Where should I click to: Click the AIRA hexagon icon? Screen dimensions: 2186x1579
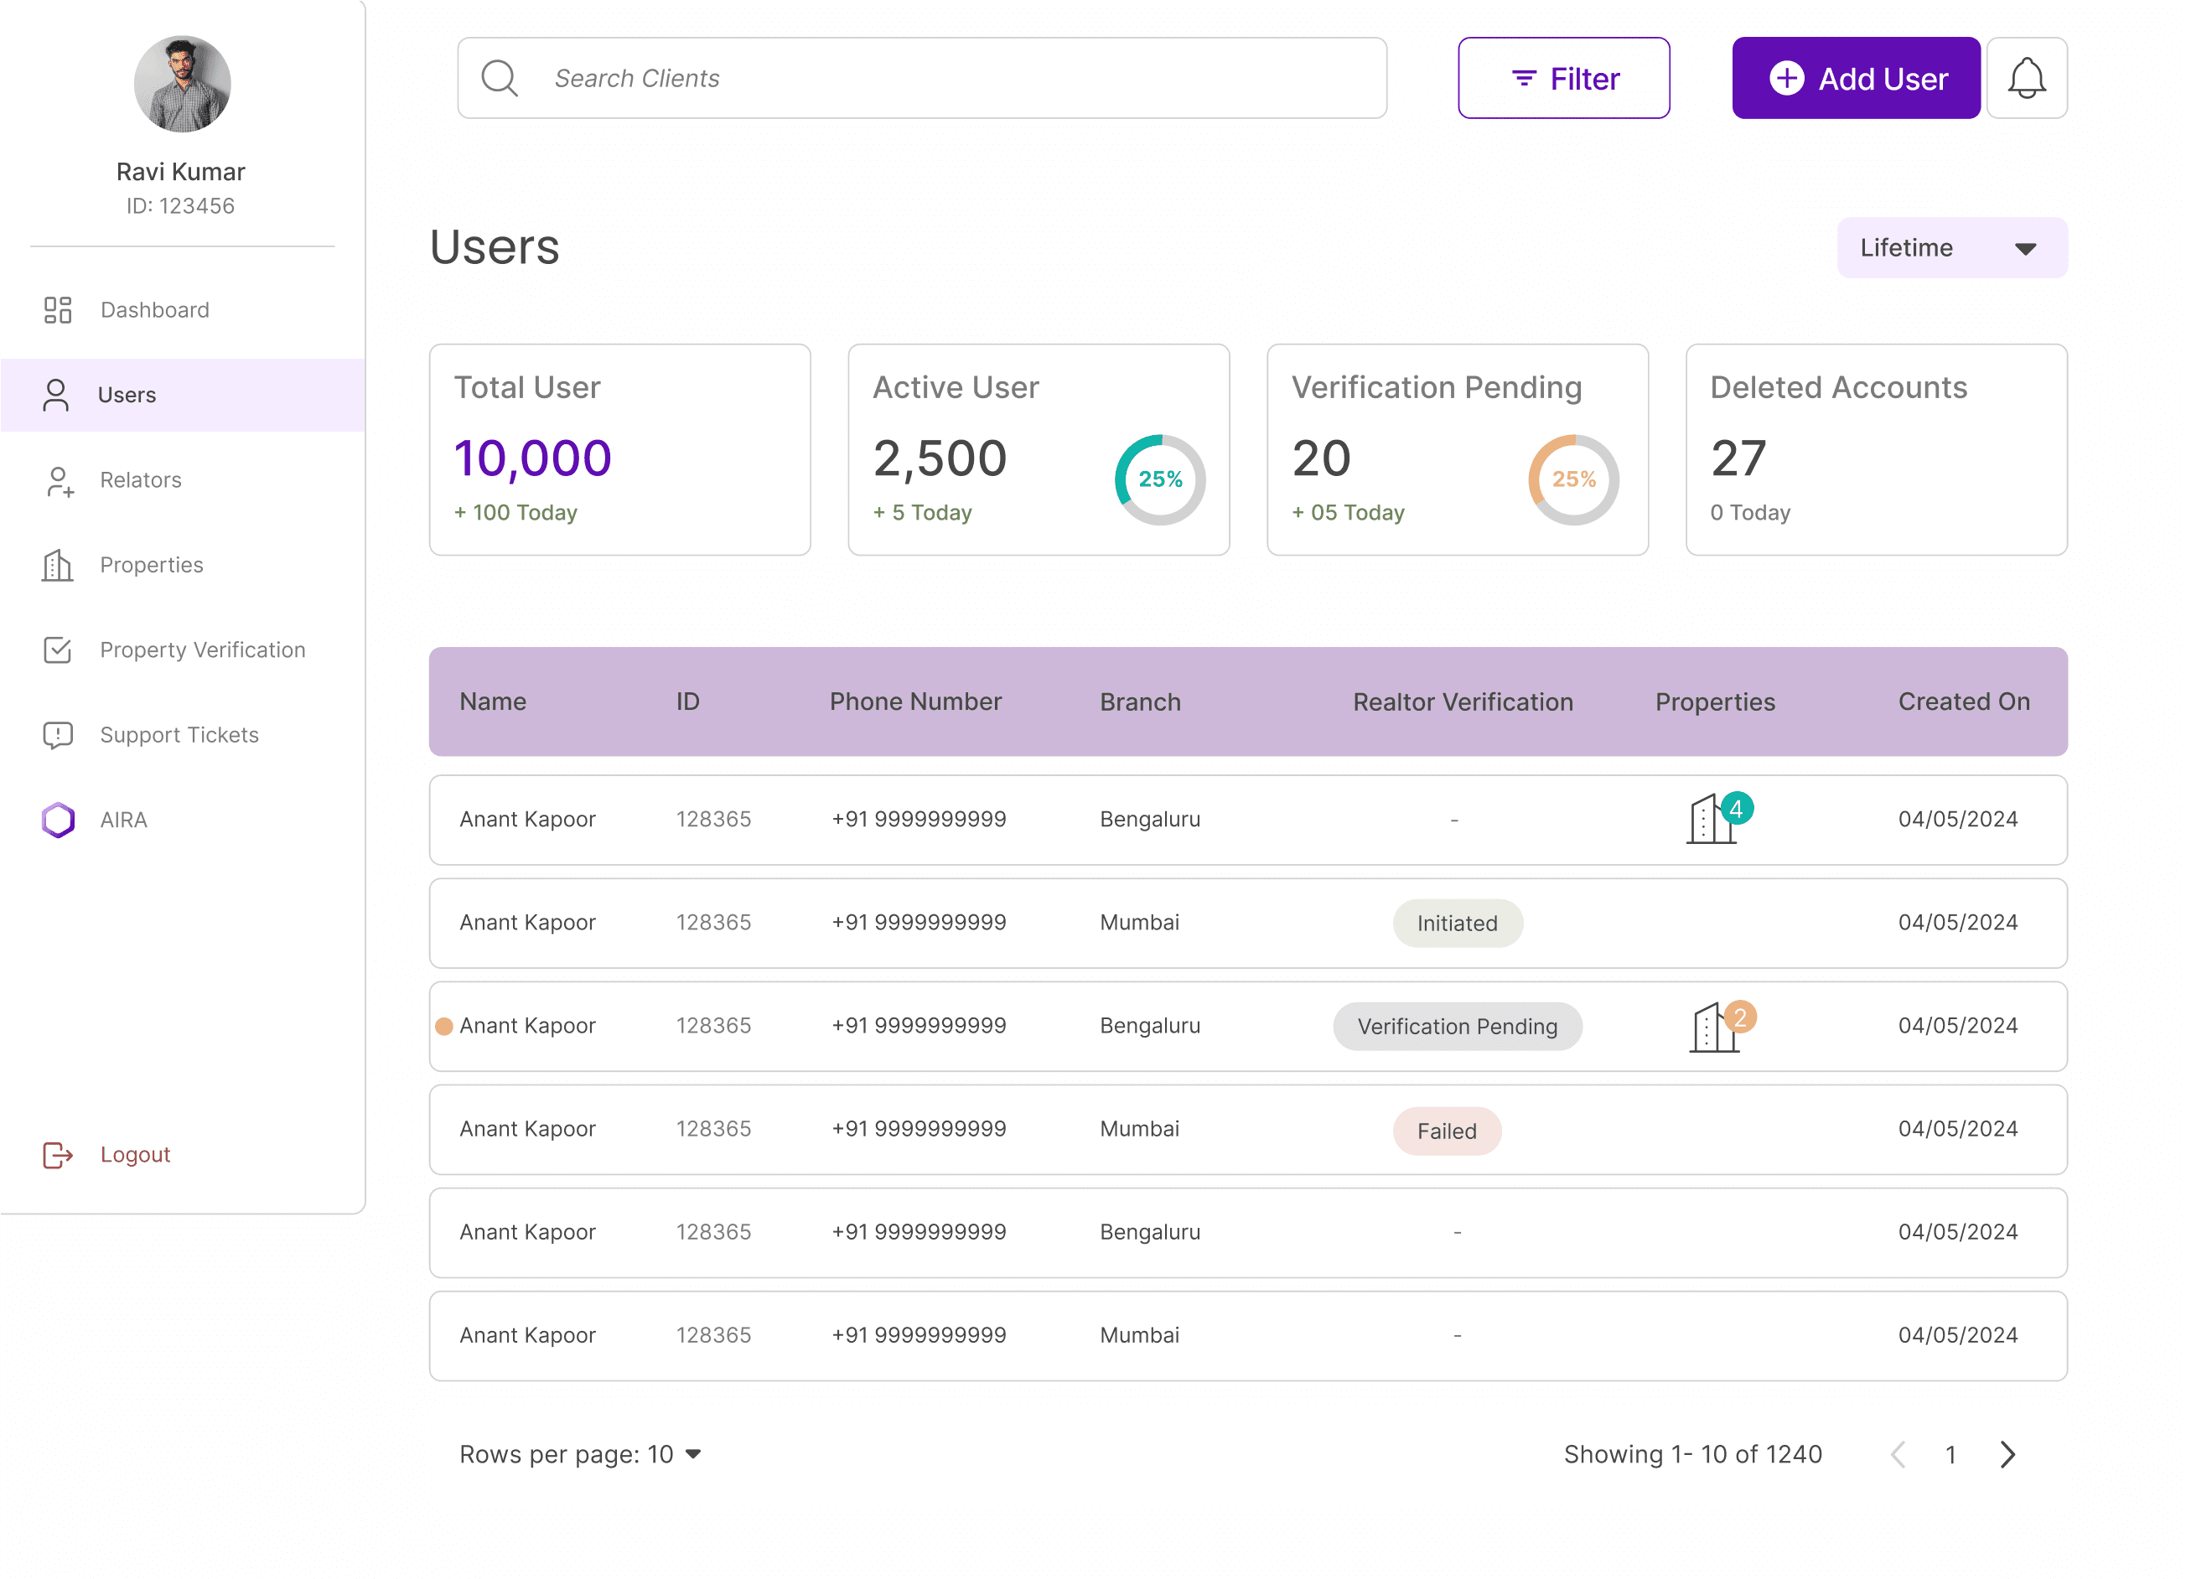point(58,820)
